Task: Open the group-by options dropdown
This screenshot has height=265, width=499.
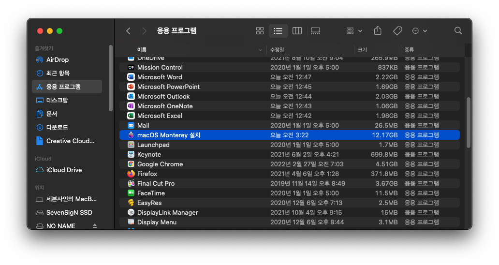Action: coord(354,31)
